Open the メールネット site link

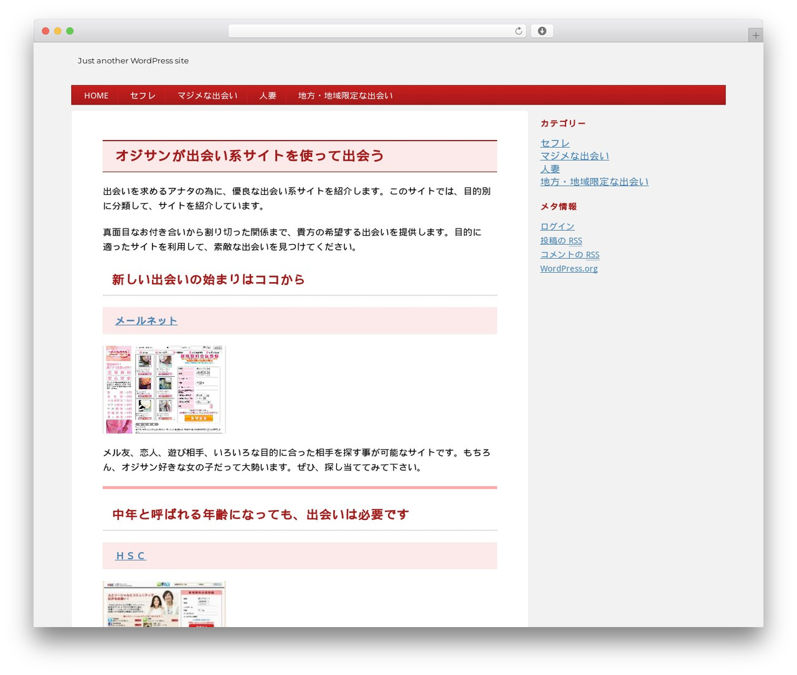146,321
